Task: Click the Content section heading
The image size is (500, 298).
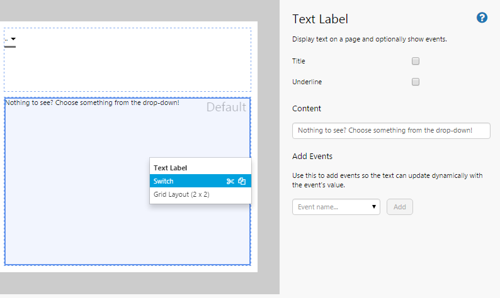Action: pos(307,108)
